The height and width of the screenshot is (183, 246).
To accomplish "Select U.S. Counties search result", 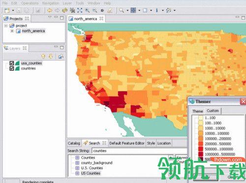I will pyautogui.click(x=92, y=168).
